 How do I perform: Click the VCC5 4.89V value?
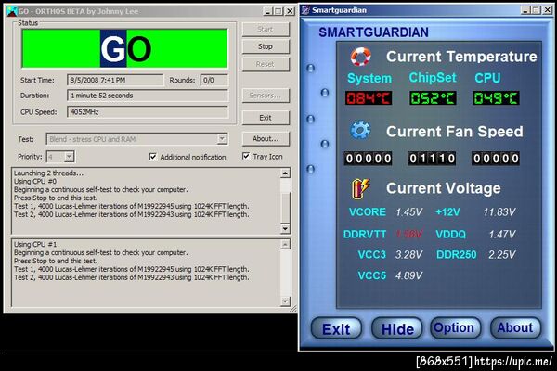coord(408,275)
